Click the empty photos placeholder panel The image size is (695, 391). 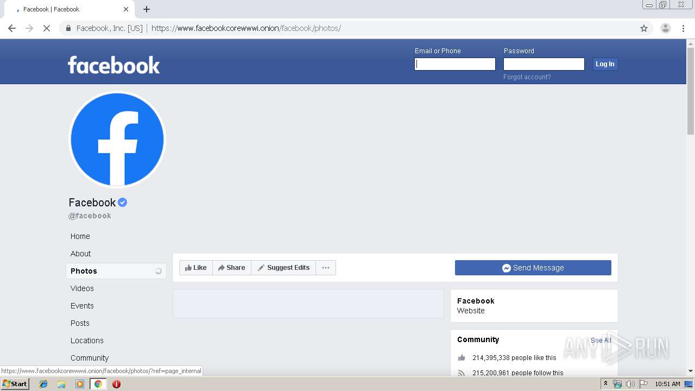tap(308, 304)
